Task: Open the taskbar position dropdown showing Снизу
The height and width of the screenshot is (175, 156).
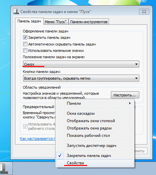Action: tap(81, 64)
